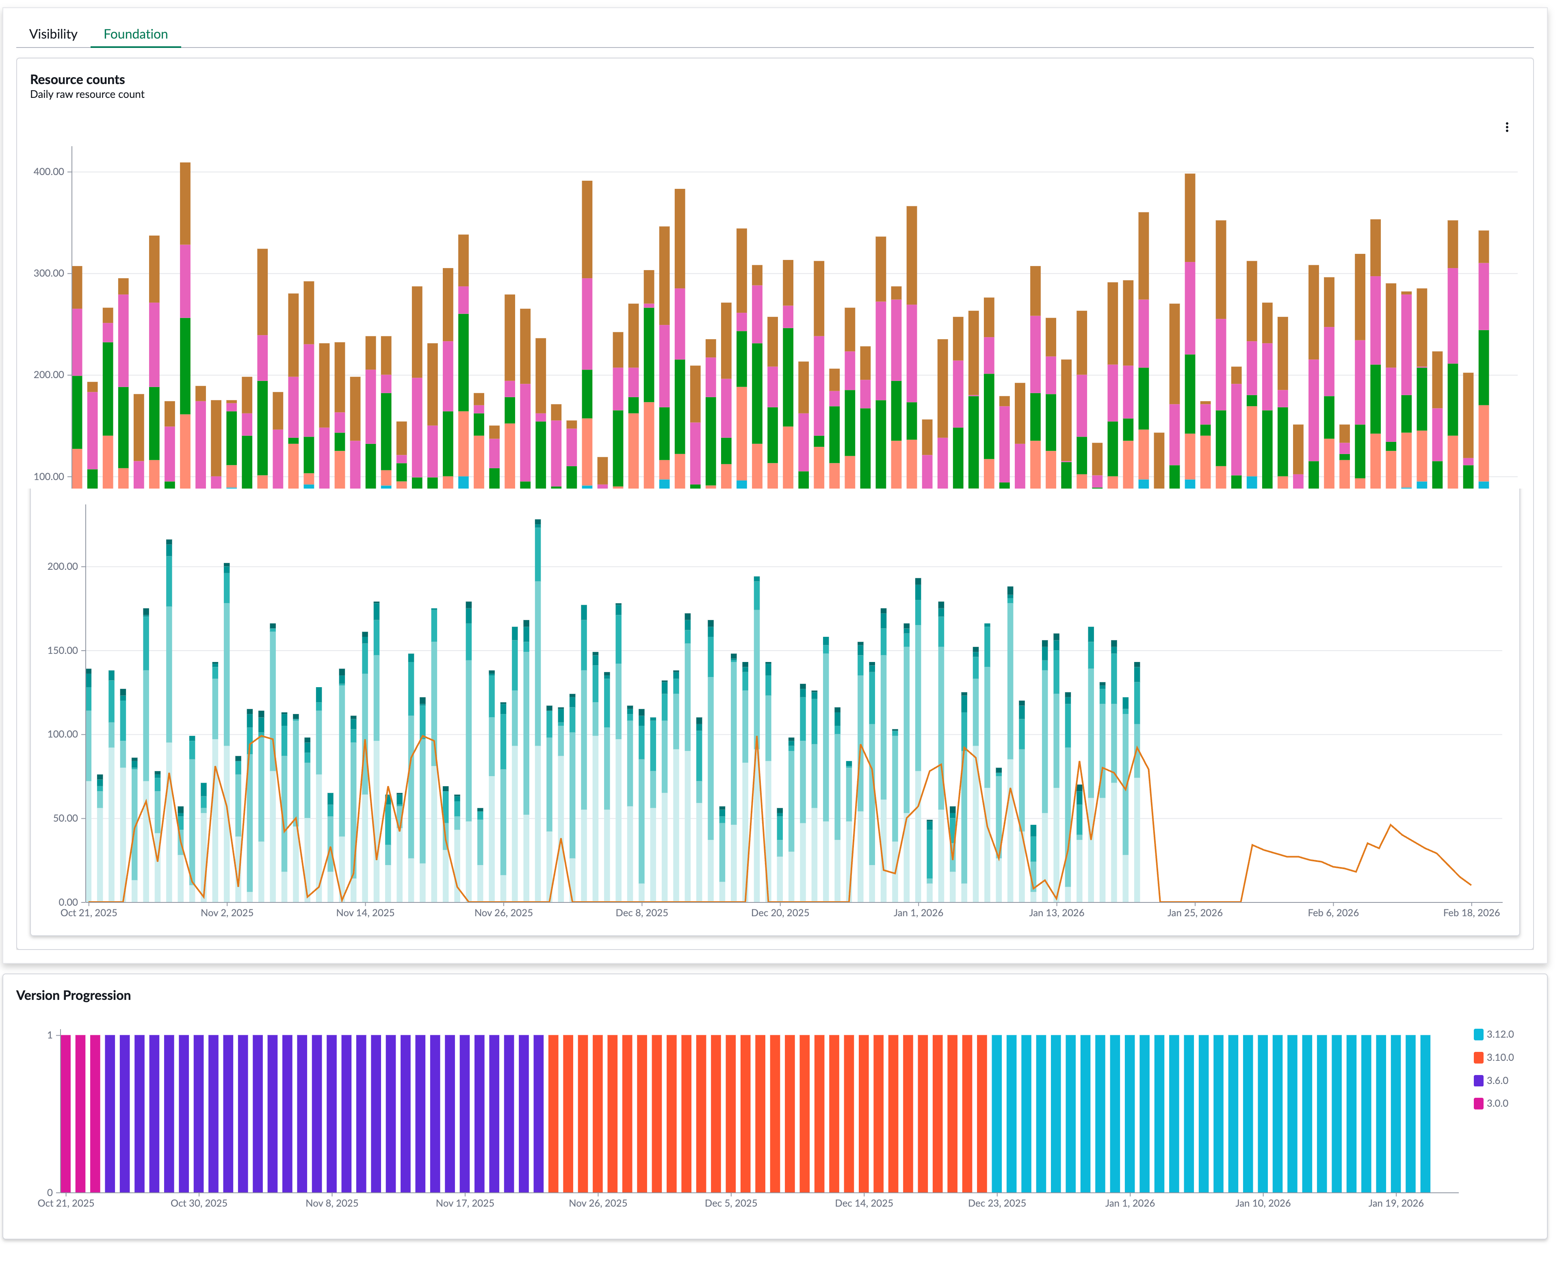The image size is (1564, 1272).
Task: Click the first magenta 3.0.0 version bar
Action: tap(65, 1114)
